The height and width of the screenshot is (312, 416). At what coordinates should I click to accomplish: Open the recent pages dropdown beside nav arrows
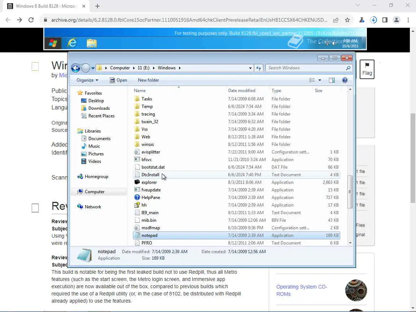(x=93, y=68)
